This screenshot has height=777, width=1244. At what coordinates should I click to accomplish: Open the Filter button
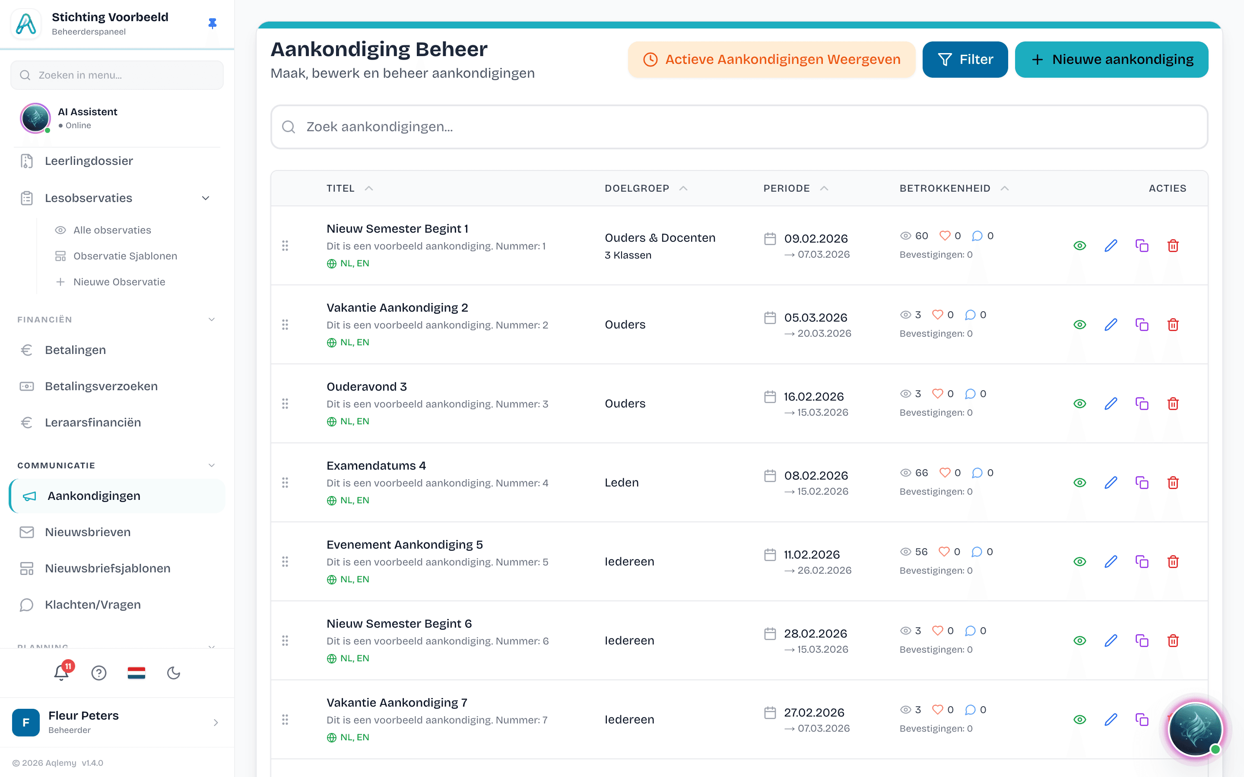click(x=965, y=60)
